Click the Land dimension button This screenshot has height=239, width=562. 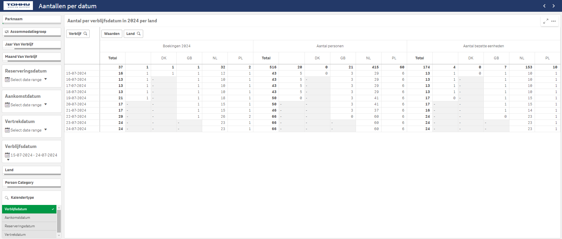click(133, 34)
